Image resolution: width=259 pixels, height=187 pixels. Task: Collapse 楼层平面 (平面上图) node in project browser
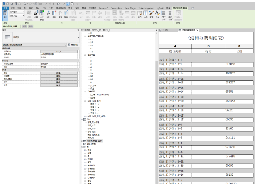[85, 36]
